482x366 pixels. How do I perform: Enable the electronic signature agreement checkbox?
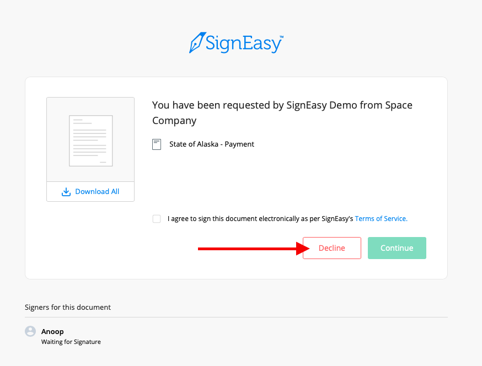coord(157,218)
